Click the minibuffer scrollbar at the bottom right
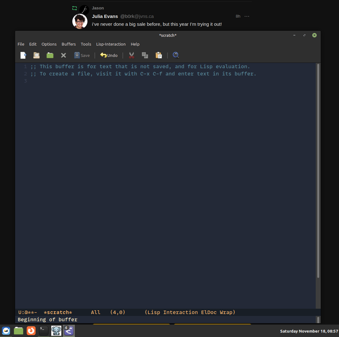Screen dimensions: 339x337 tap(318, 320)
